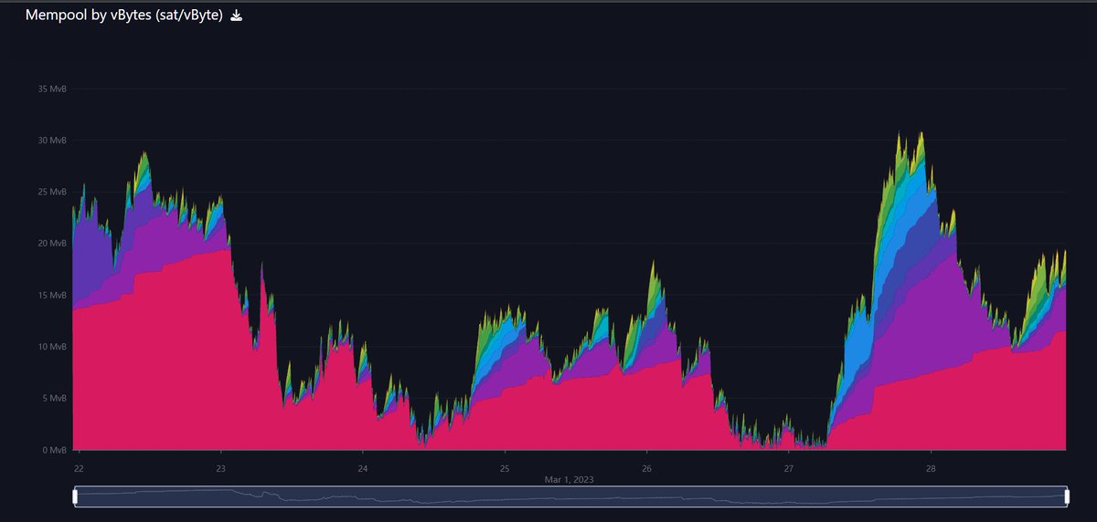Click the '10 MvB' axis label
The image size is (1097, 522).
[x=51, y=347]
